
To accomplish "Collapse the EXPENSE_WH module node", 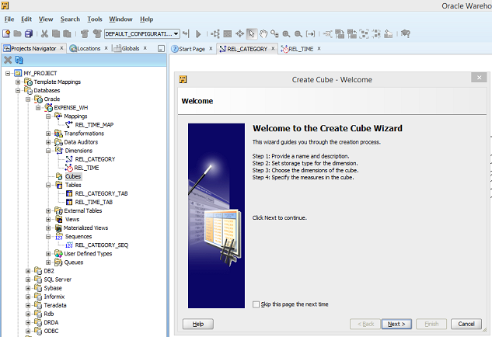I will click(x=38, y=107).
